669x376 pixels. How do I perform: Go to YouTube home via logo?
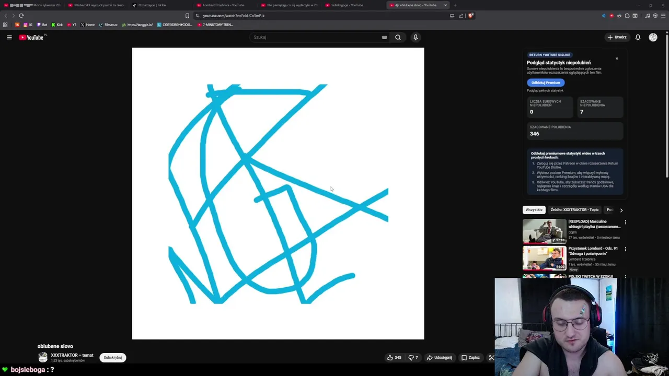(31, 37)
